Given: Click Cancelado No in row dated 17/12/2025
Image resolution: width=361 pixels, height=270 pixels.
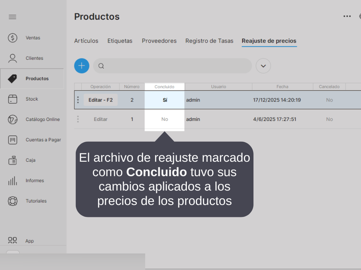Looking at the screenshot, I should (x=330, y=100).
